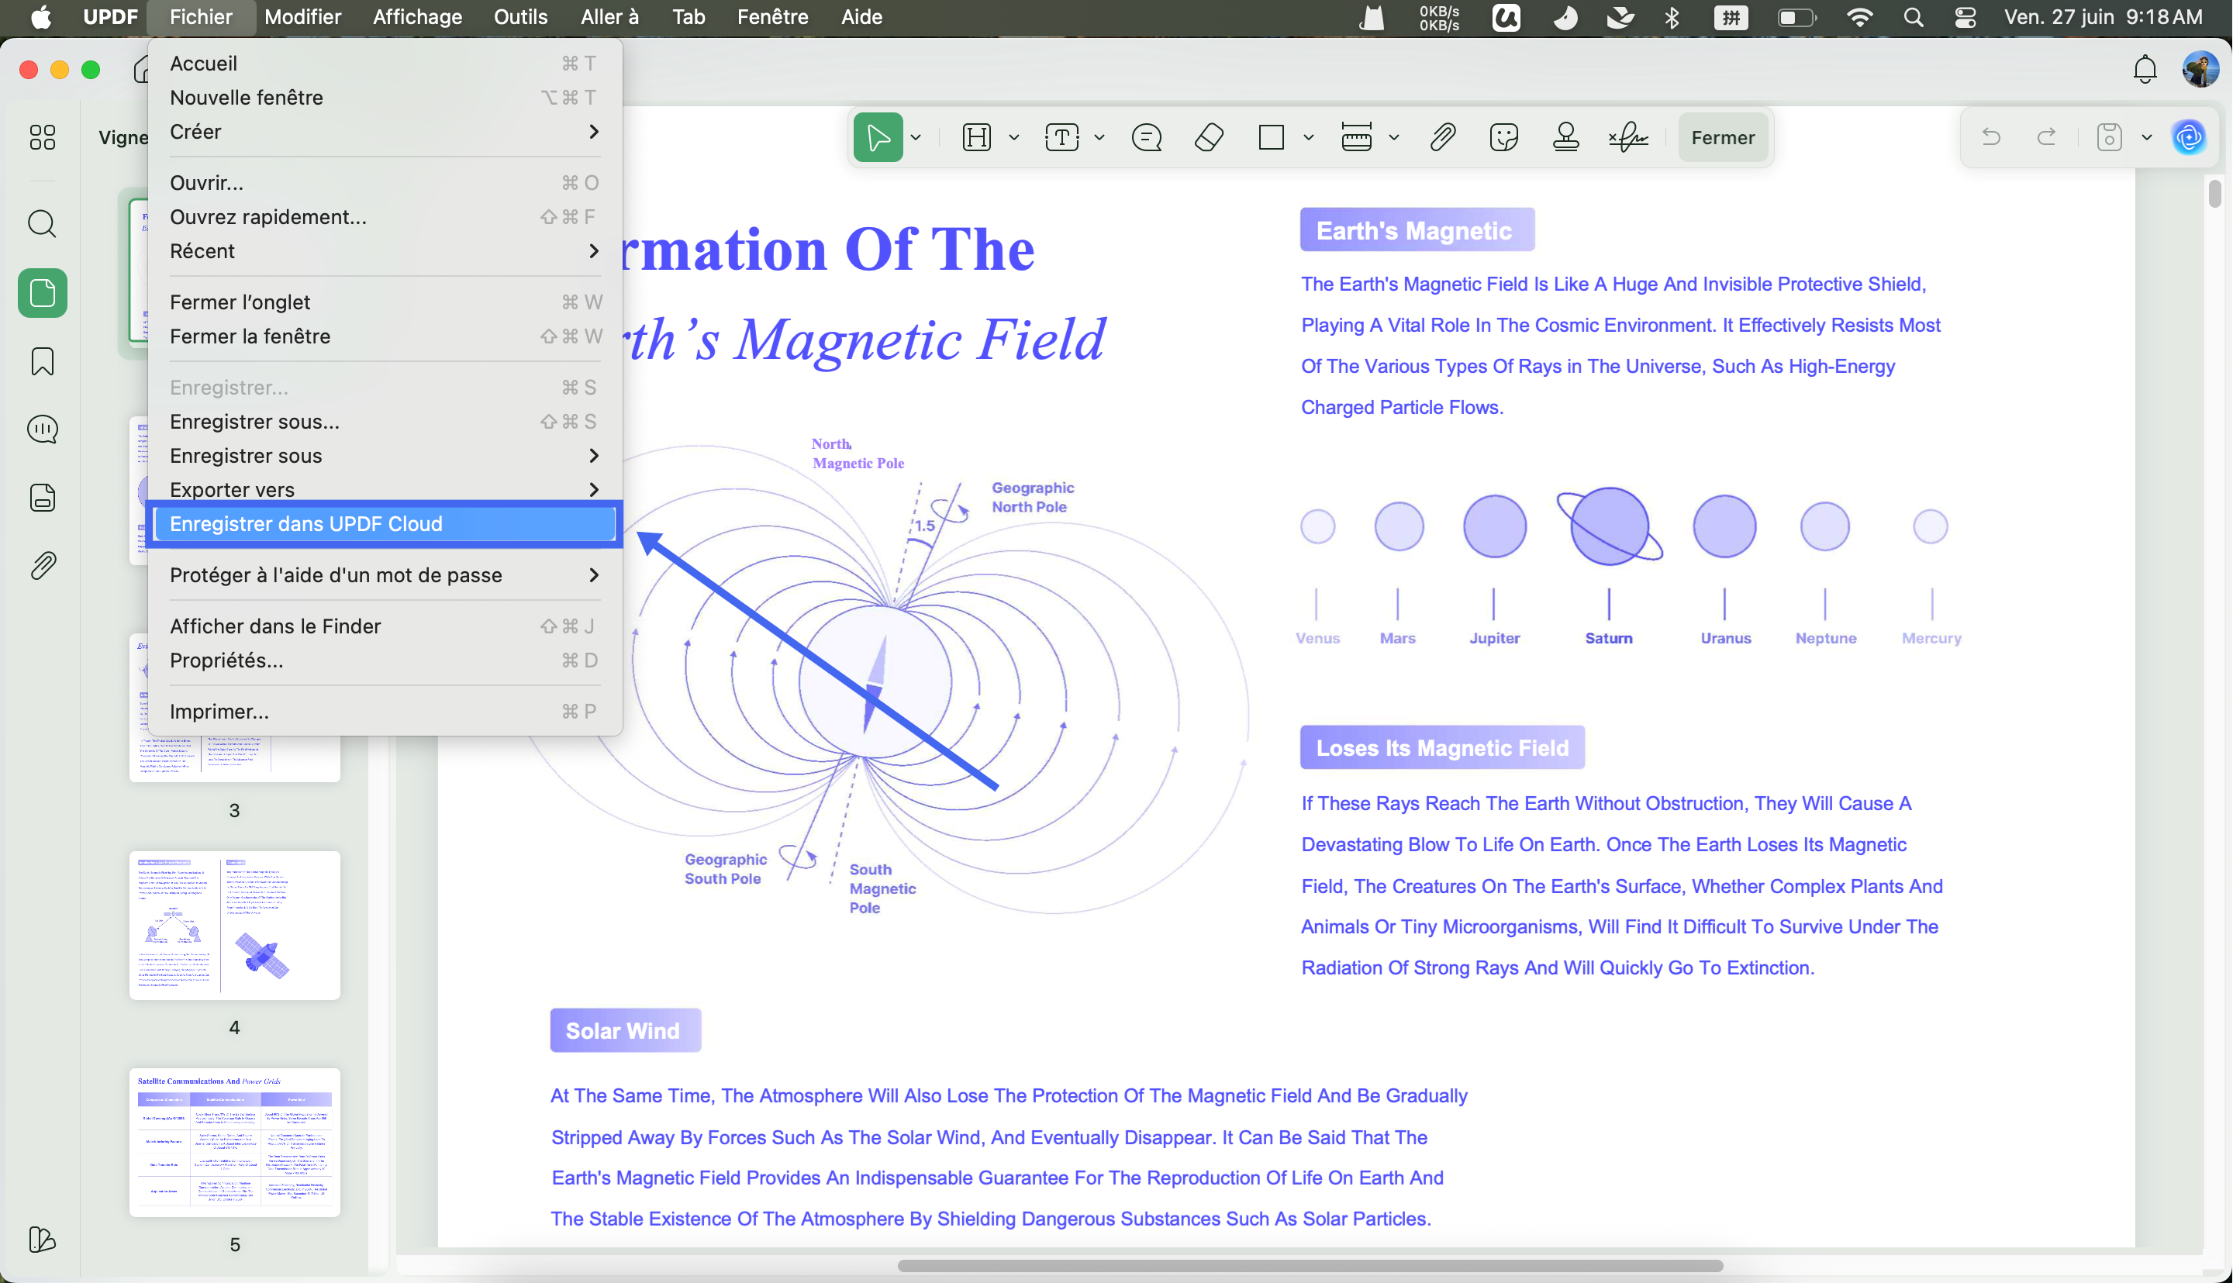
Task: Expand the rectangle shape dropdown arrow
Action: 1309,137
